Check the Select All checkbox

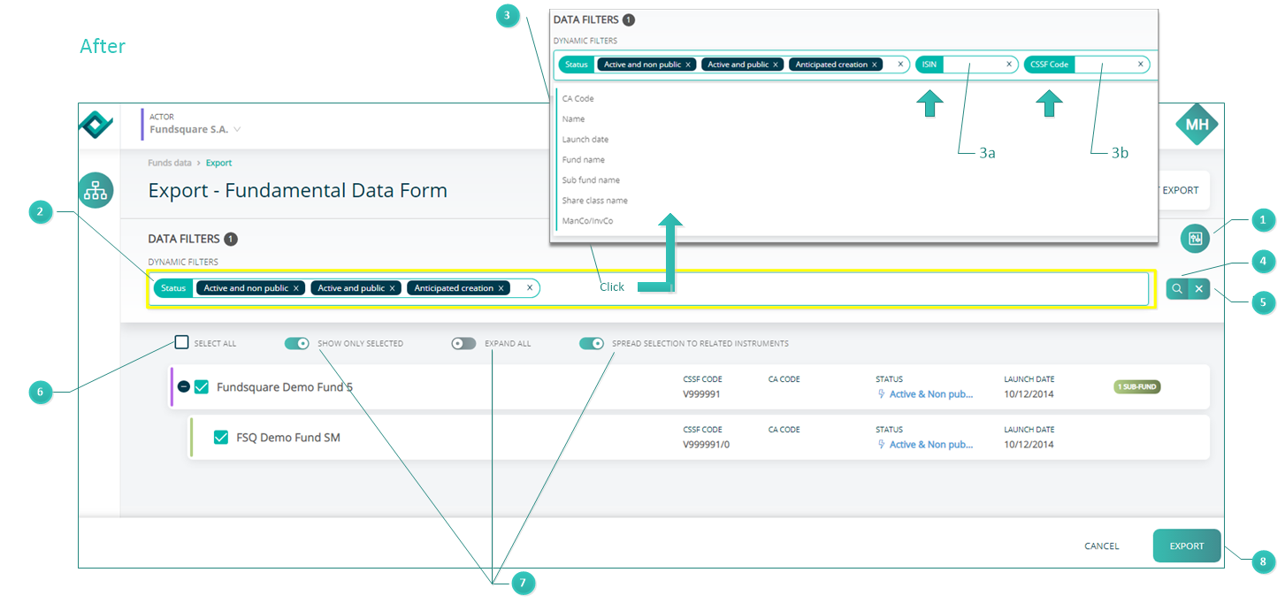181,343
